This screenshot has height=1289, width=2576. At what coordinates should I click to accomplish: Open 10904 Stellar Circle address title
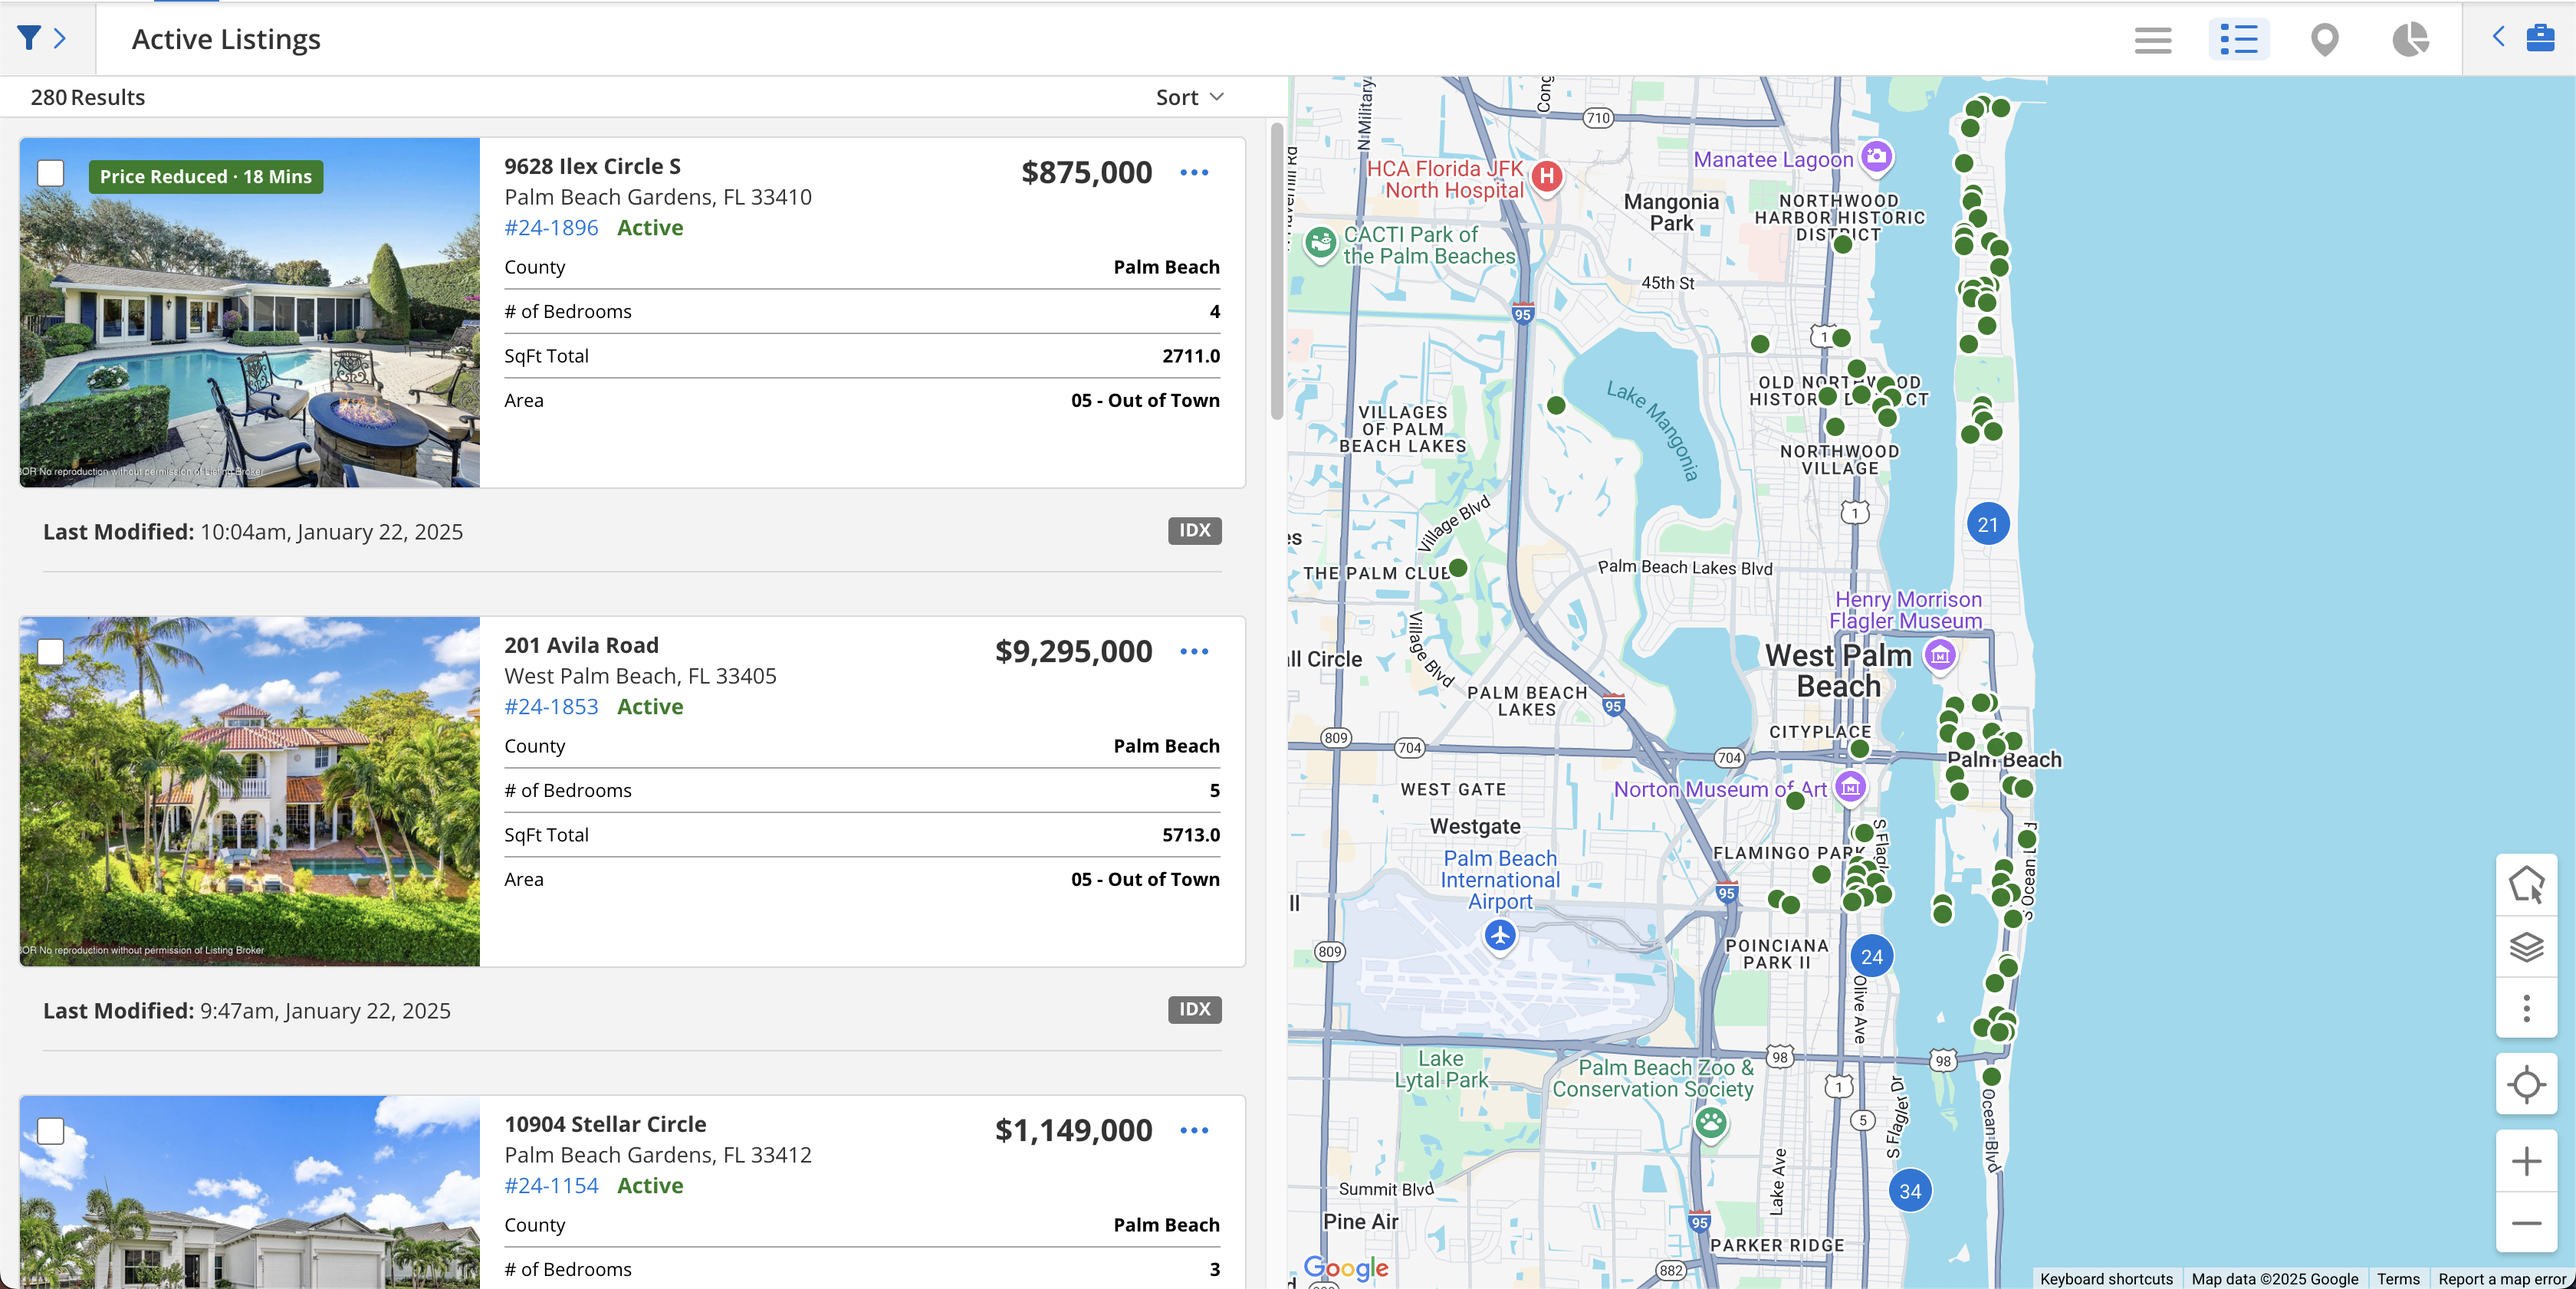click(605, 1123)
